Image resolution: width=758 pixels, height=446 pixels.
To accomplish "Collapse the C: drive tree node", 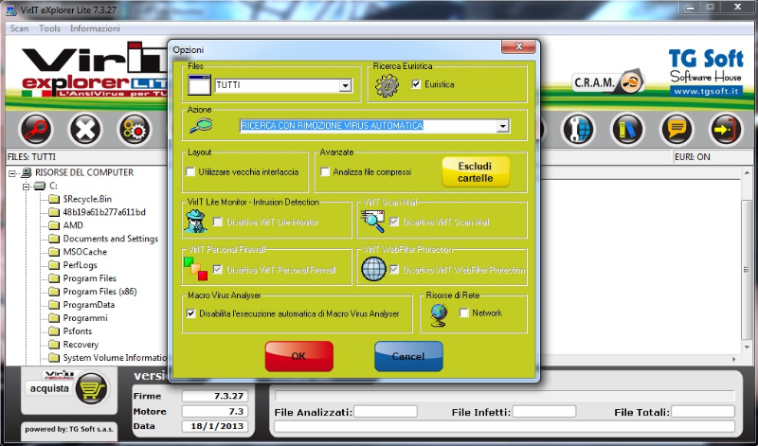I will [26, 187].
